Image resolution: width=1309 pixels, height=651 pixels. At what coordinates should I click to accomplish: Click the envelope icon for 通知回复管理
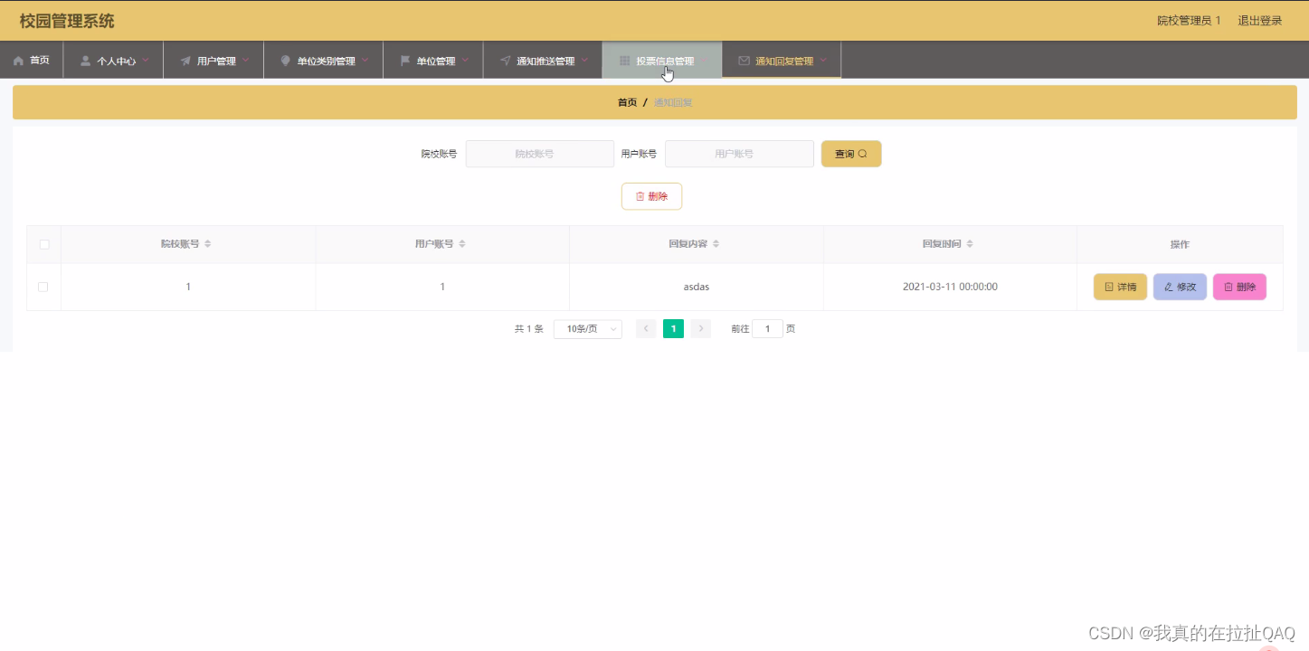(x=744, y=61)
